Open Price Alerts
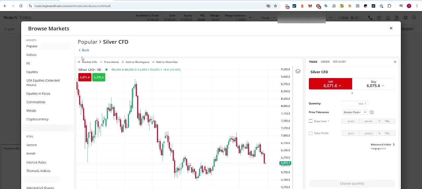The height and width of the screenshot is (189, 422). click(x=109, y=62)
